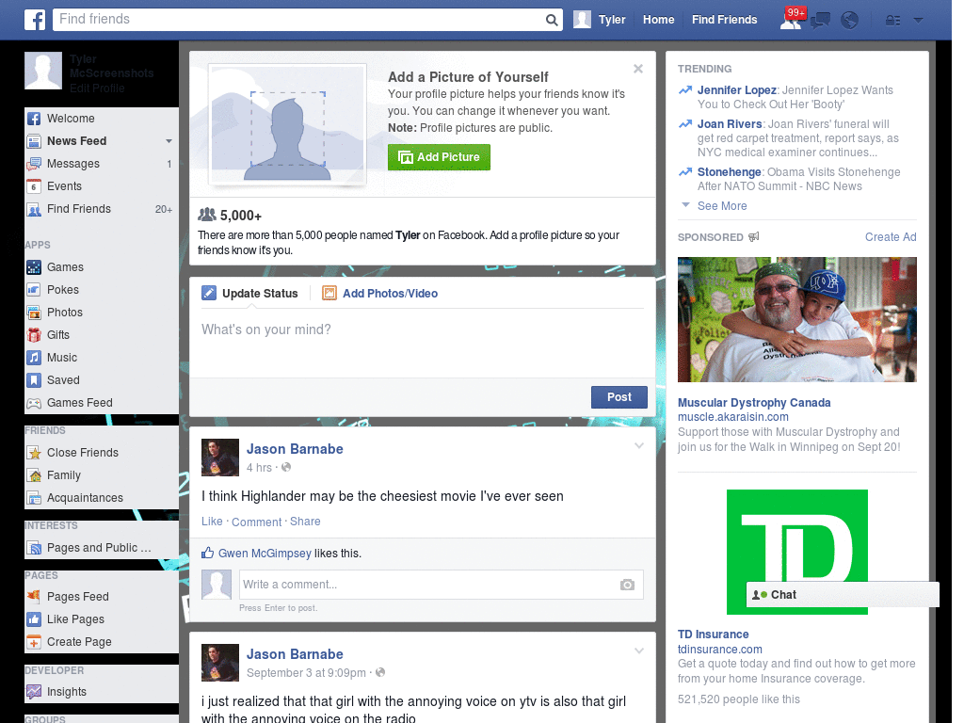Click Share on the Highlander post
Viewport: 964px width, 723px height.
tap(305, 522)
